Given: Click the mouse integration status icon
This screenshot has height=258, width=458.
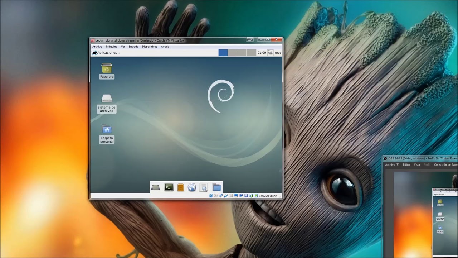Looking at the screenshot, I should tap(251, 196).
